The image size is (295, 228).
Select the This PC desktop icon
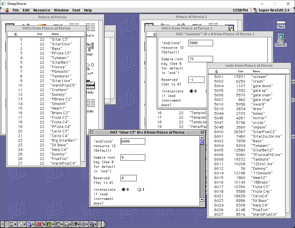(x=281, y=38)
